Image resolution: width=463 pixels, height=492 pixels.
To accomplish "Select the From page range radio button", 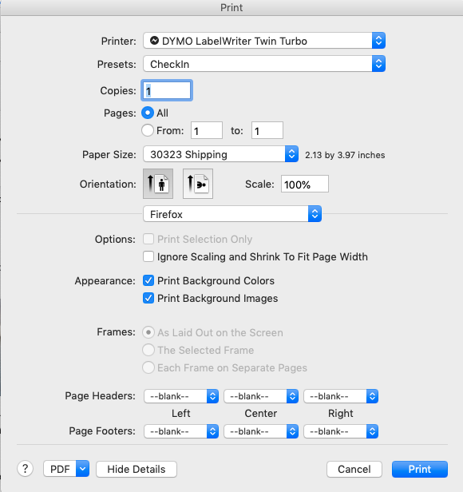I will click(x=148, y=130).
